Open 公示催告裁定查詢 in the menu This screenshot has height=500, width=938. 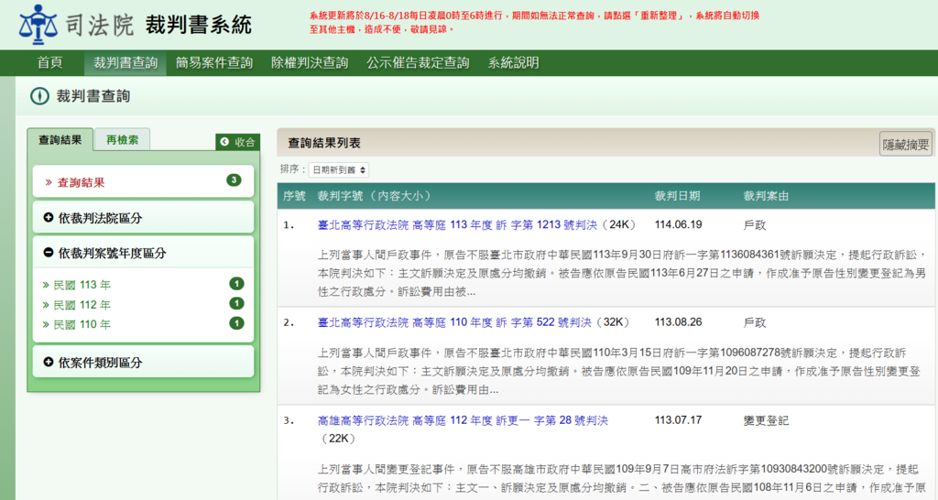click(418, 63)
